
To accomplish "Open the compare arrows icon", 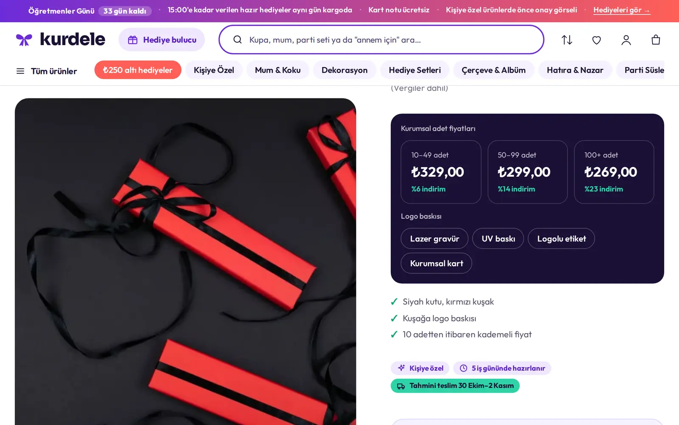I will pos(567,40).
